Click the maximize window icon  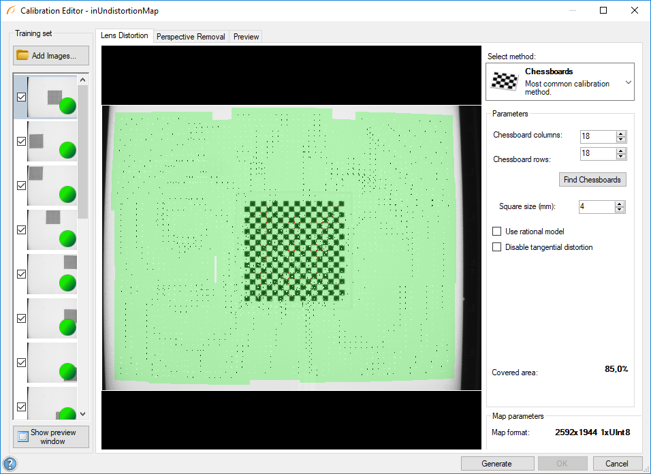[603, 11]
